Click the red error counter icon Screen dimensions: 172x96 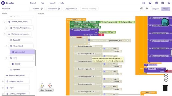point(49,86)
